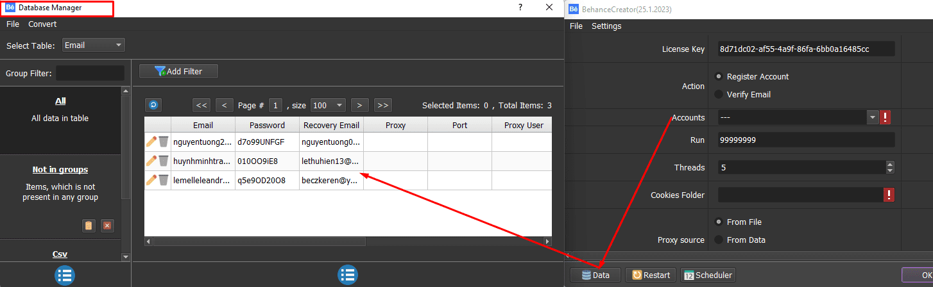Go to last page with >> button

tap(383, 105)
